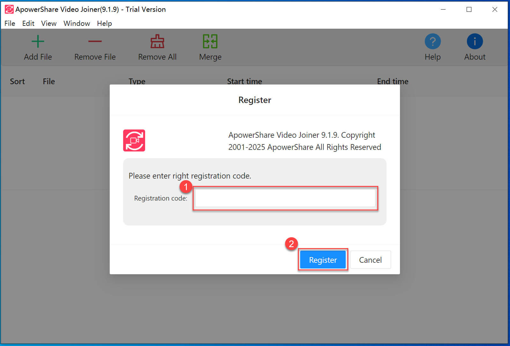
Task: Maximize the Video Joiner window
Action: [469, 10]
